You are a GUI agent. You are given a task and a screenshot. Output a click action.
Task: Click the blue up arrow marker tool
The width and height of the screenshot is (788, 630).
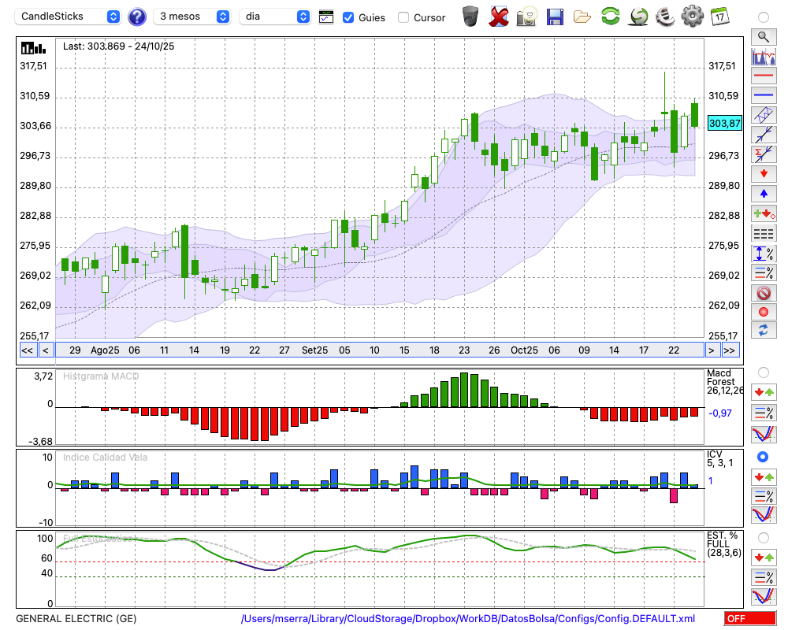click(764, 194)
